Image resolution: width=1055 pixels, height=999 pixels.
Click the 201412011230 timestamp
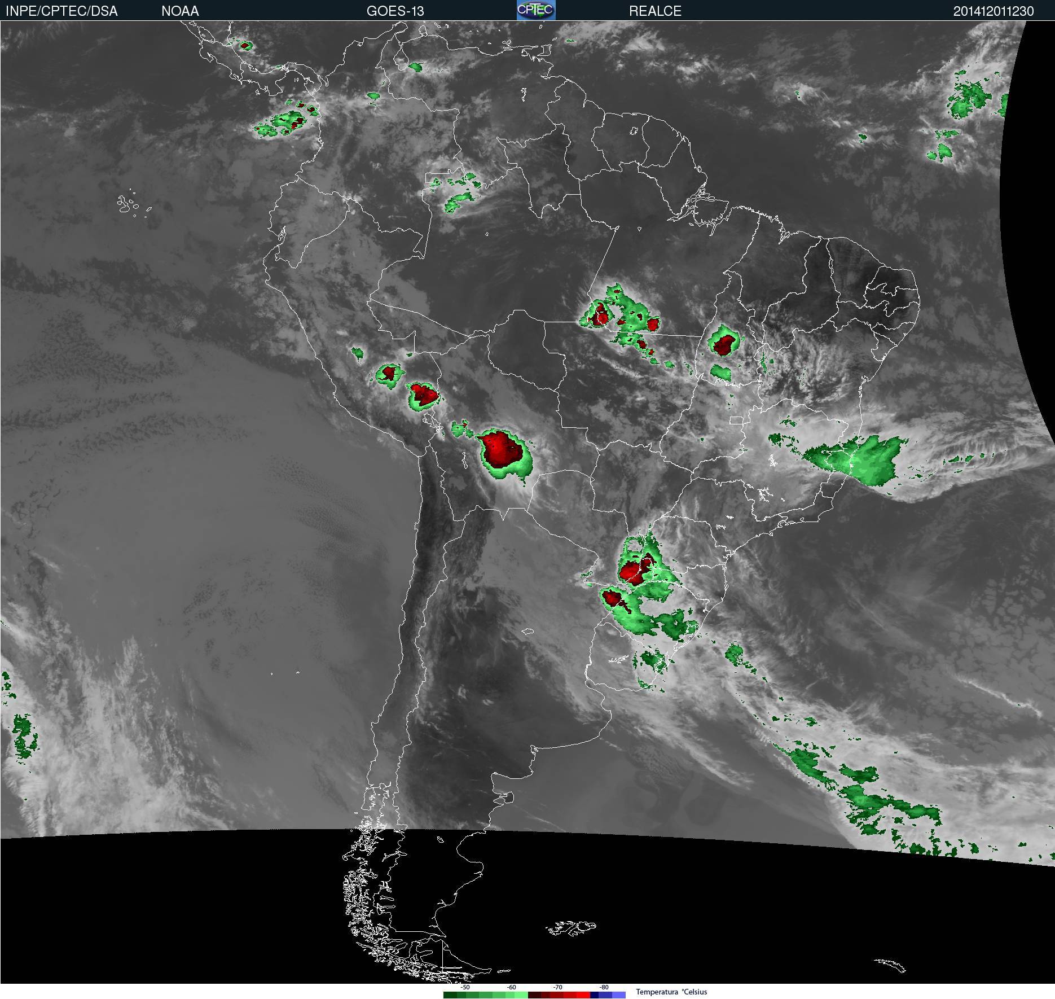pos(994,11)
